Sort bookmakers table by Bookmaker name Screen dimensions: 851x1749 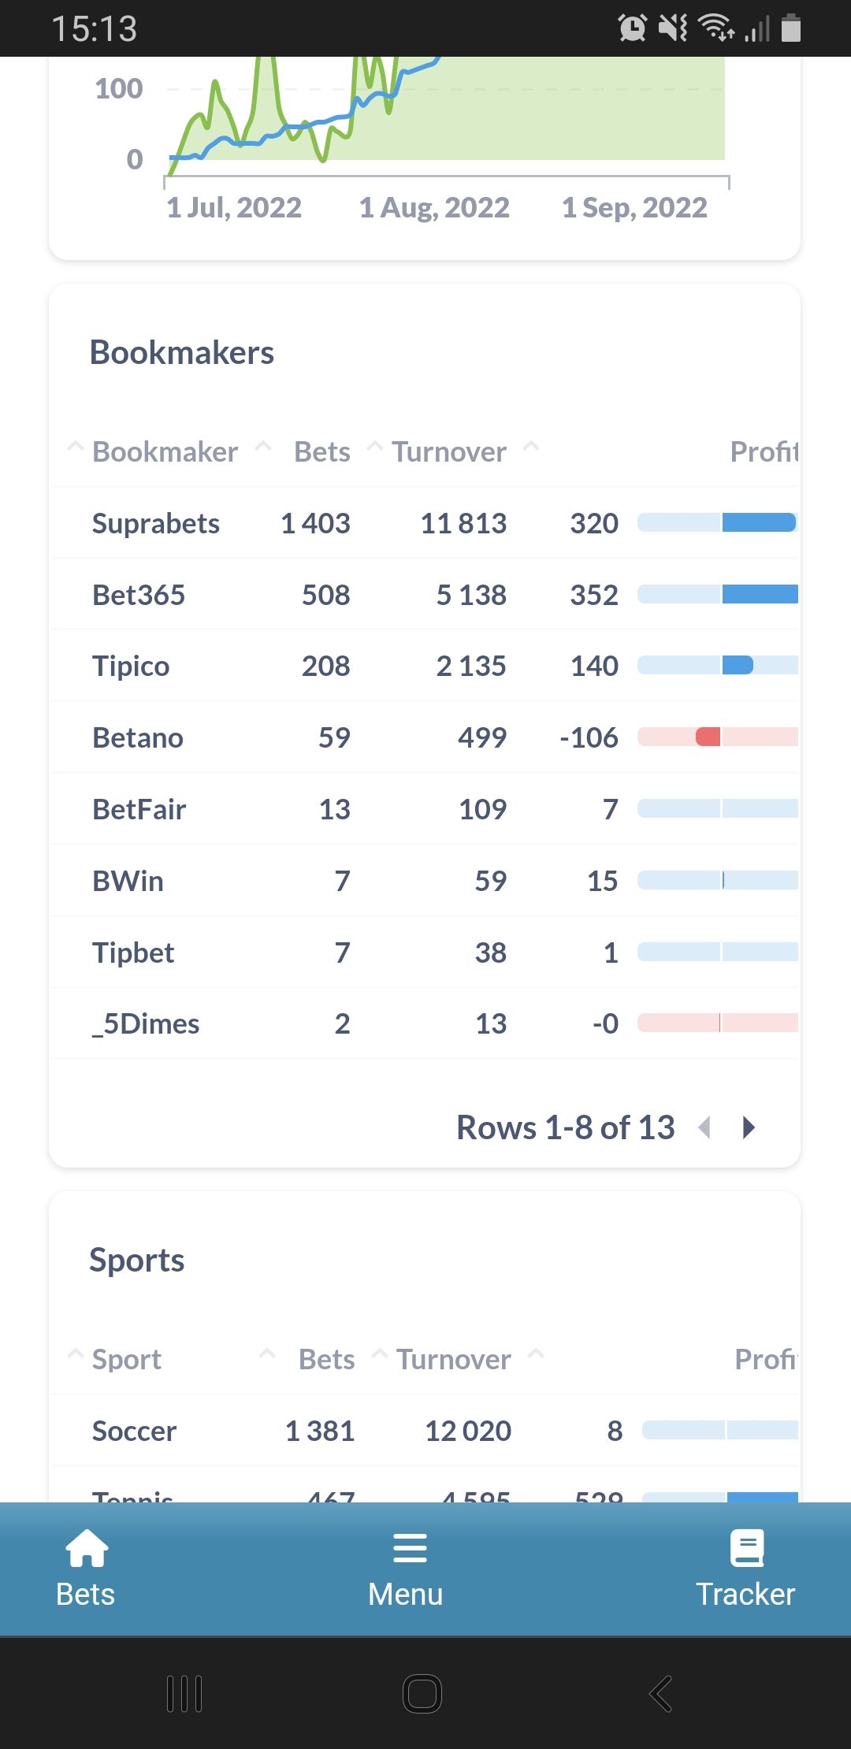(165, 452)
